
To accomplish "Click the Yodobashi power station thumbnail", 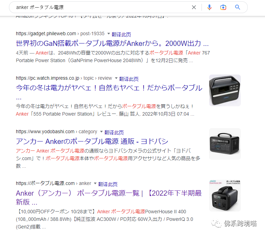I will (x=225, y=144).
